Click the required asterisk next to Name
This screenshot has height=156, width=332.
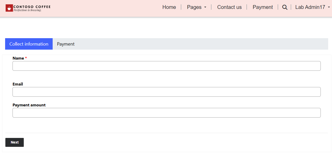26,58
